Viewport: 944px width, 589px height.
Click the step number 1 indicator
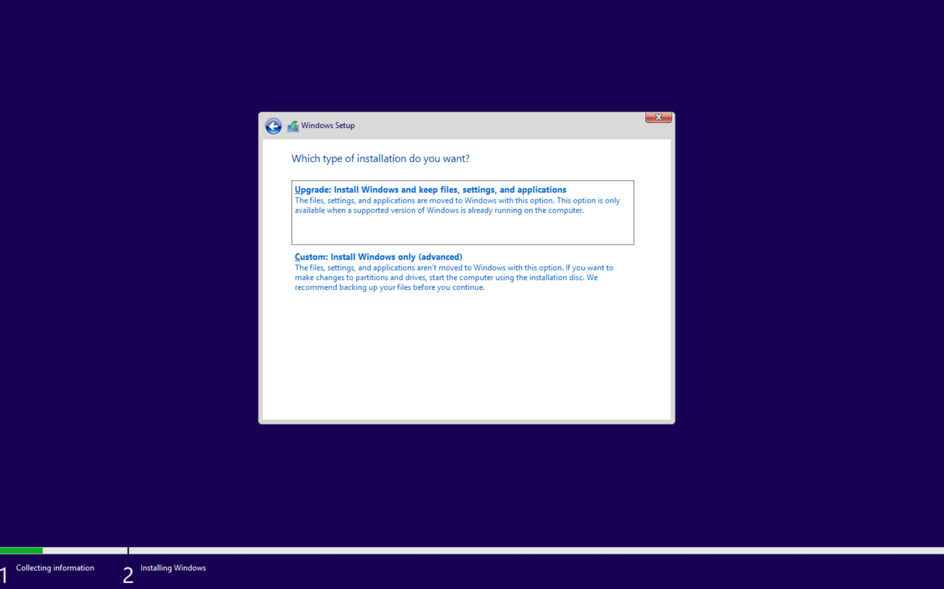point(3,575)
